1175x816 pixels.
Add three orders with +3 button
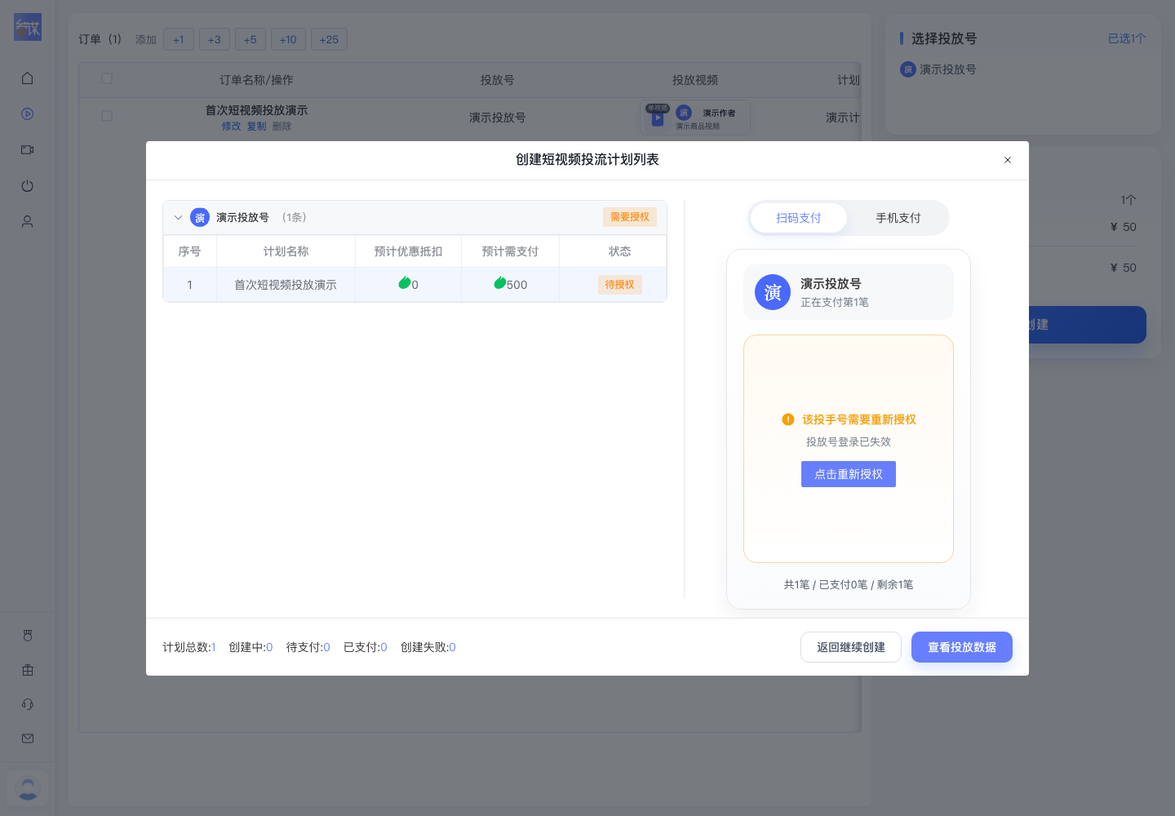pyautogui.click(x=215, y=39)
